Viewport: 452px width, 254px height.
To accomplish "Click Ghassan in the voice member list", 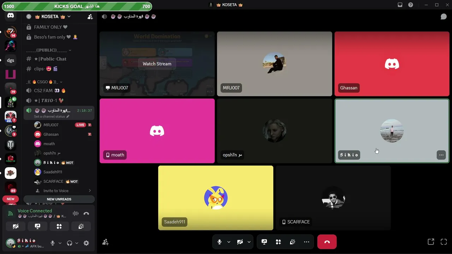I will click(63, 134).
